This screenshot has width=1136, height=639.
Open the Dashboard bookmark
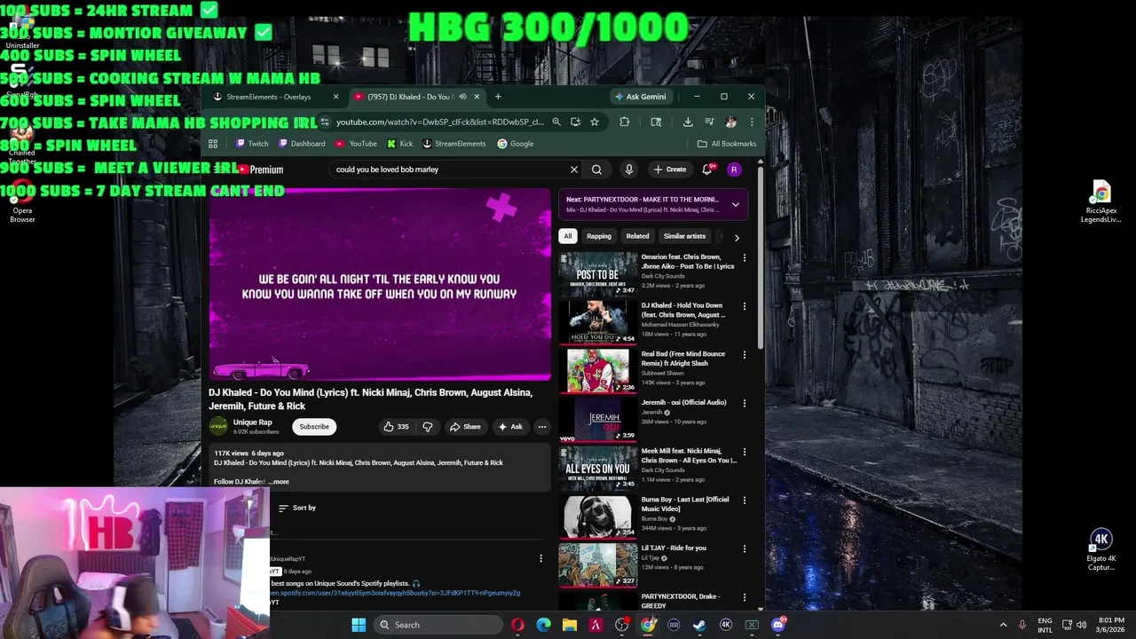pyautogui.click(x=302, y=144)
